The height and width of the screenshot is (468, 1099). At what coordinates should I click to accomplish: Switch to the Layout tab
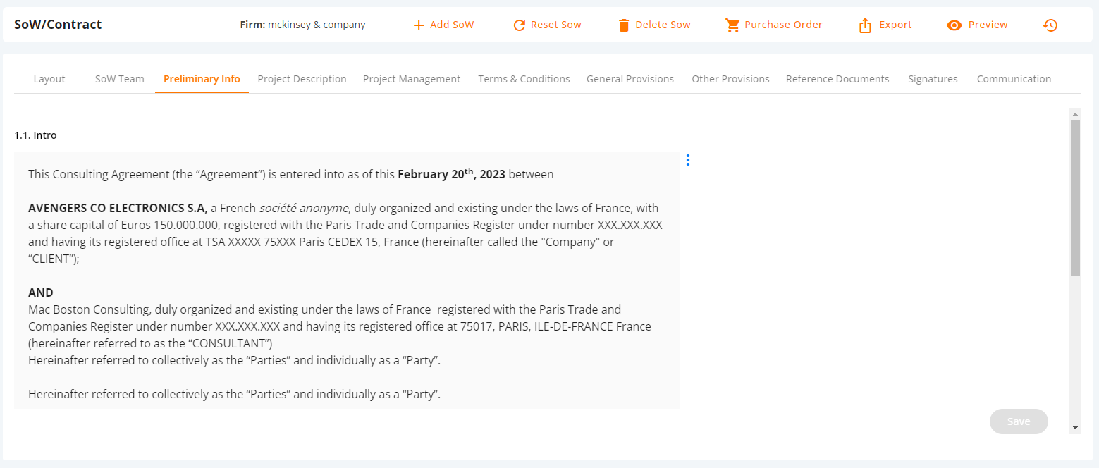[x=49, y=79]
